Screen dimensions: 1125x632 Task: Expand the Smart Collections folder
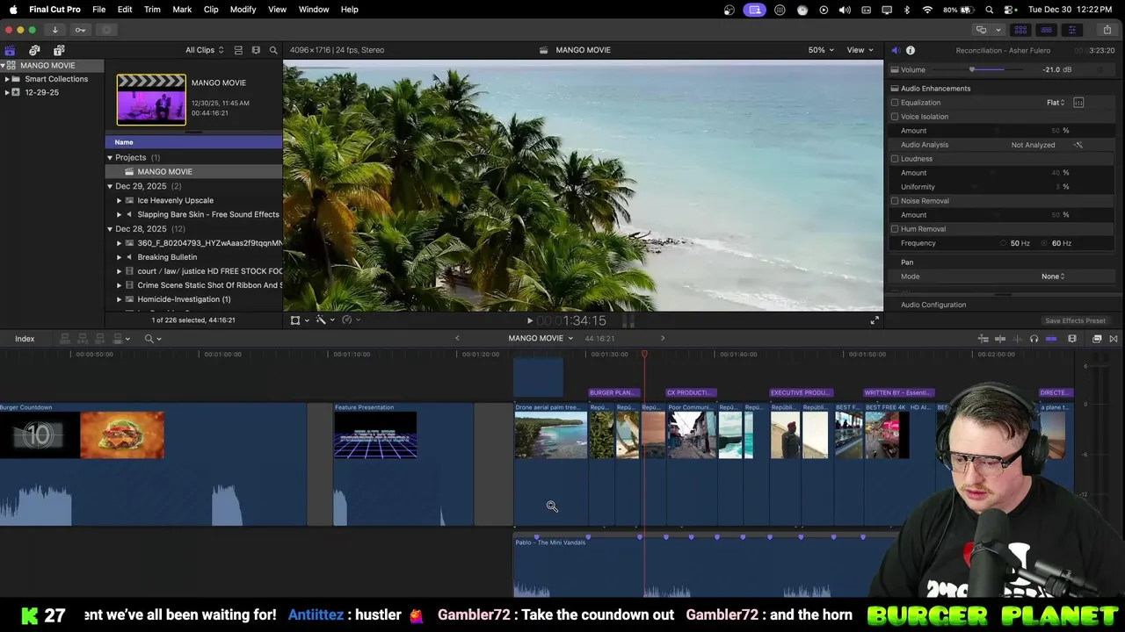click(7, 79)
